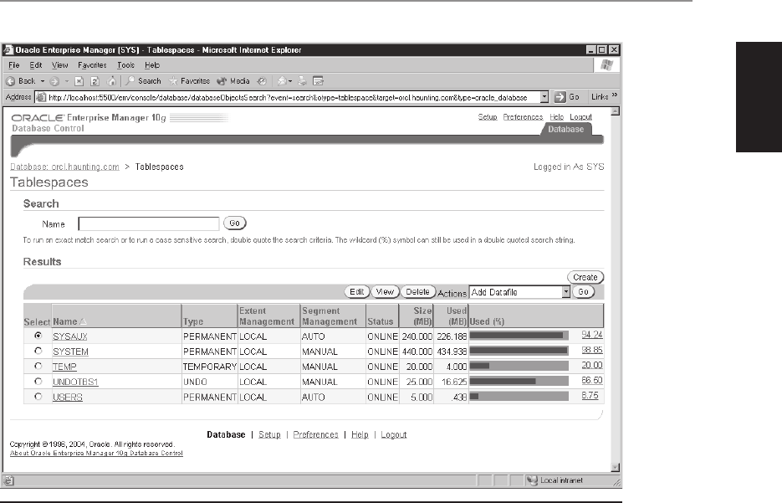Click the View tablespace button
Screen dimensions: 782x503
click(385, 292)
